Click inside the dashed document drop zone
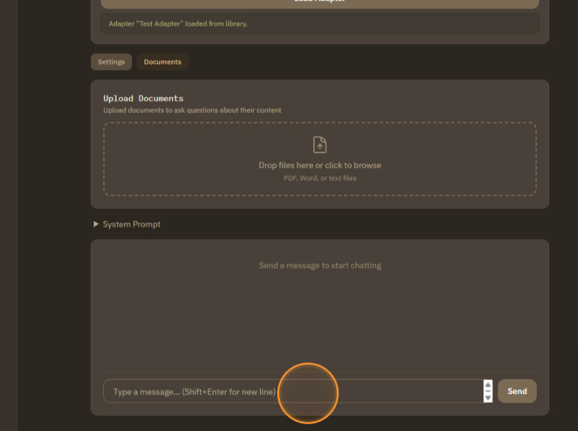This screenshot has width=578, height=431. click(x=320, y=159)
